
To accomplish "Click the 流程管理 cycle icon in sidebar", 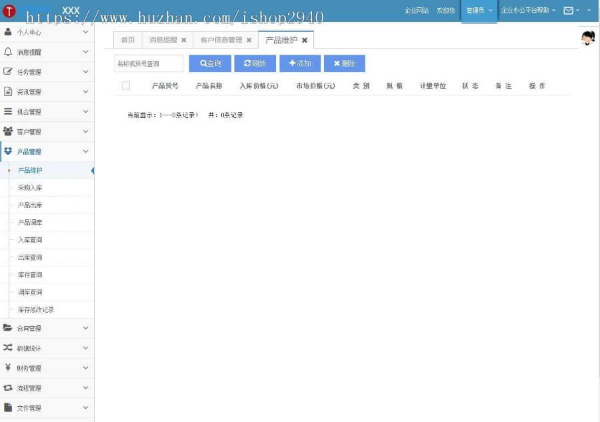I will pos(7,387).
